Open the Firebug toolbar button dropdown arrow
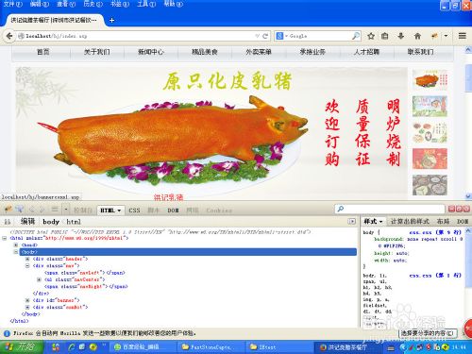Screen dimensions: 472x354 click(x=446, y=36)
